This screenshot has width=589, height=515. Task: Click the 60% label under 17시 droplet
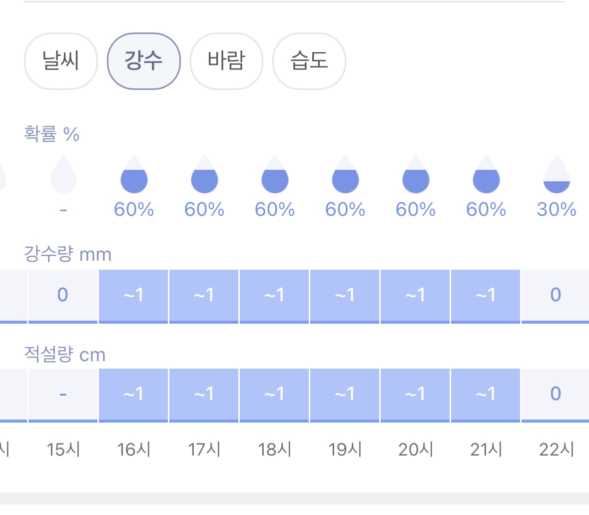(204, 209)
